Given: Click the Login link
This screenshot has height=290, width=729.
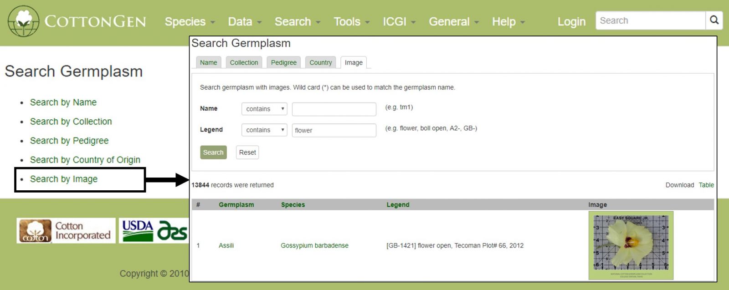Looking at the screenshot, I should pyautogui.click(x=571, y=21).
